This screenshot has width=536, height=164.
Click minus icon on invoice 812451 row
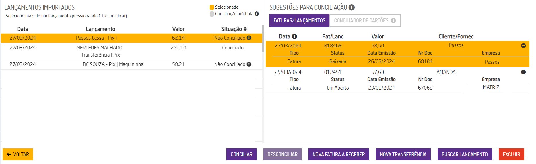click(x=523, y=72)
